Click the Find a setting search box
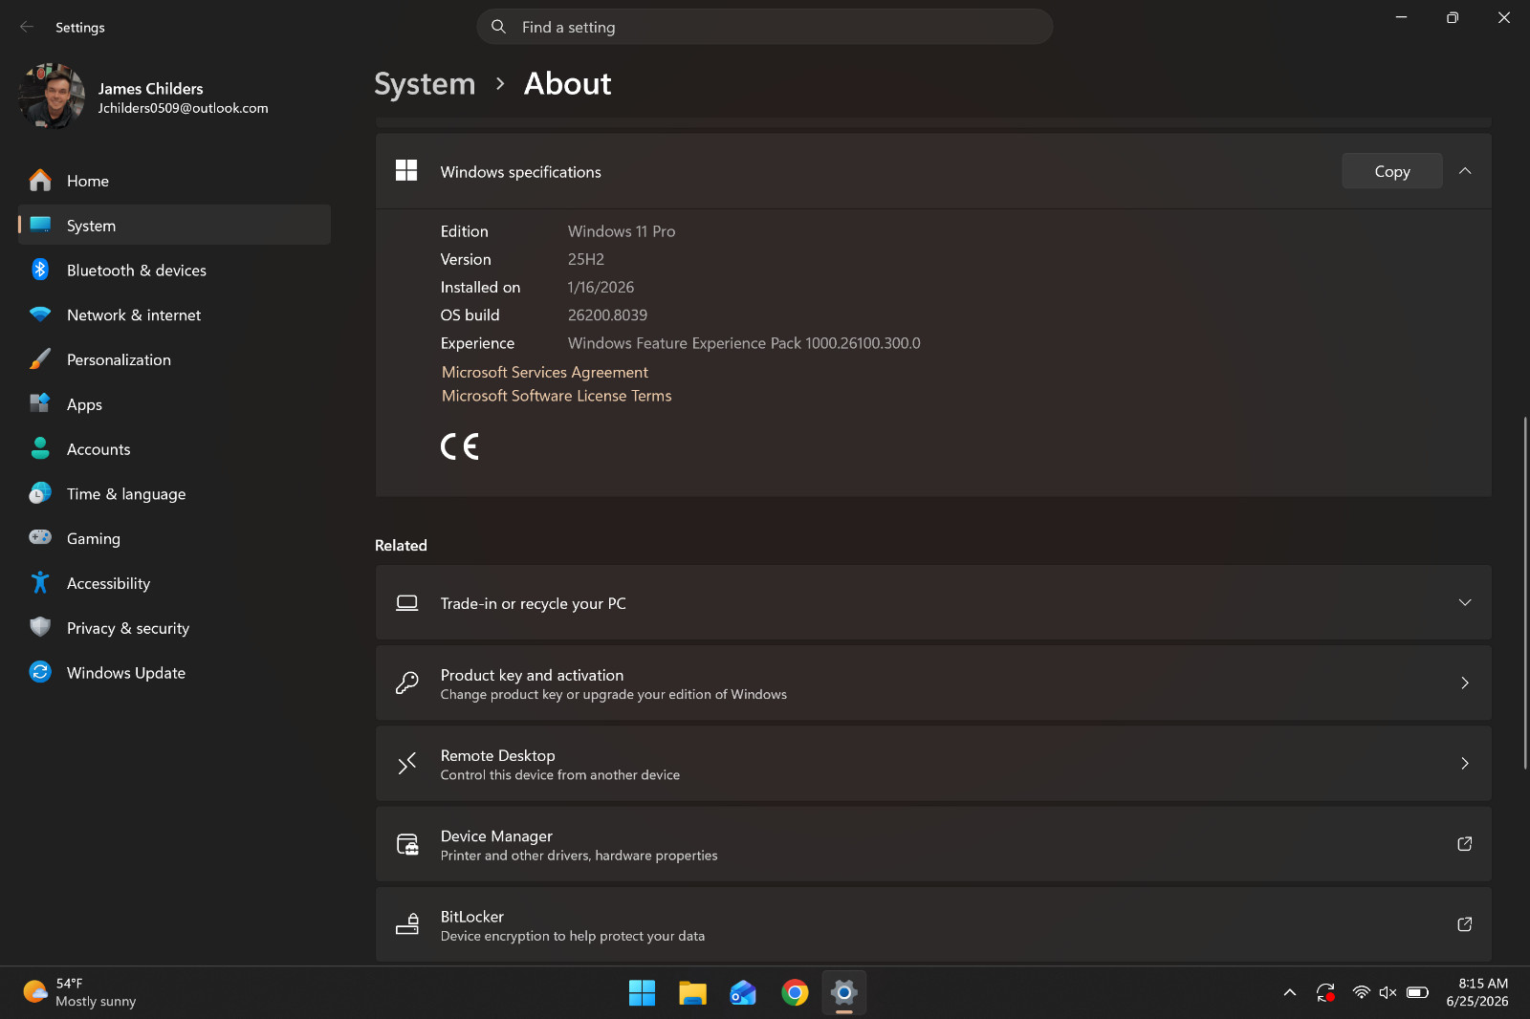Image resolution: width=1530 pixels, height=1019 pixels. coord(765,27)
